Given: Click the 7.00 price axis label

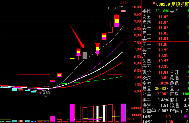Looking at the screenshot, I should pyautogui.click(x=137, y=49).
